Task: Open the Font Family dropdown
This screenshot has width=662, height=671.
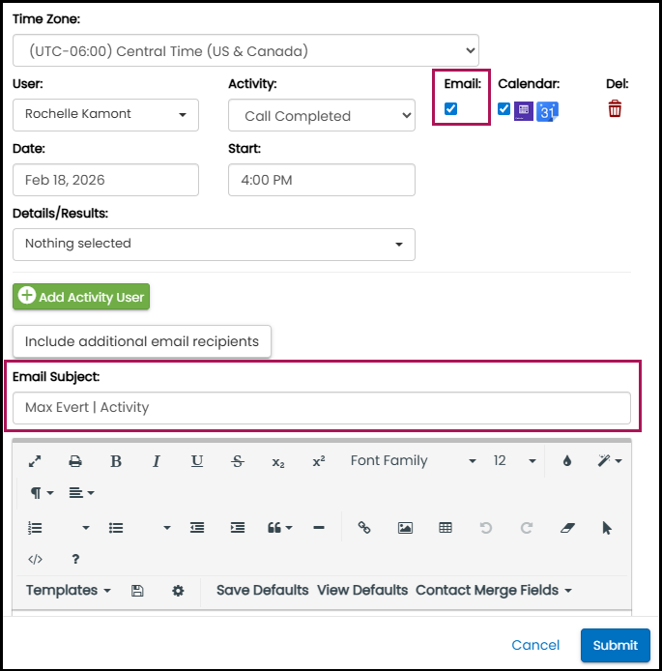Action: point(413,461)
